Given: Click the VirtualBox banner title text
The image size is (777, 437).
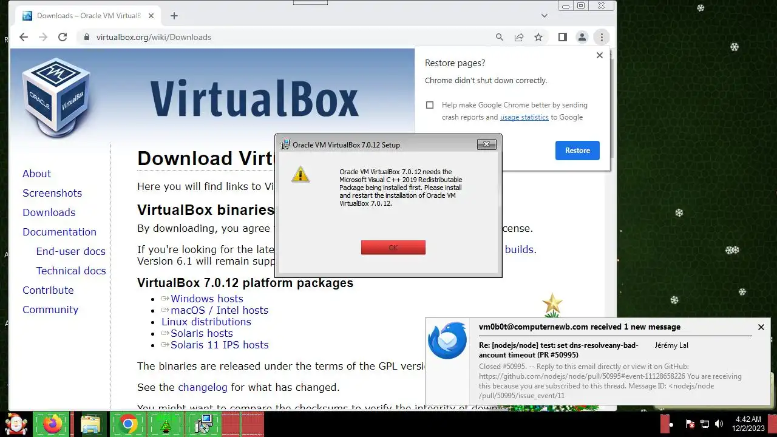Looking at the screenshot, I should point(254,97).
